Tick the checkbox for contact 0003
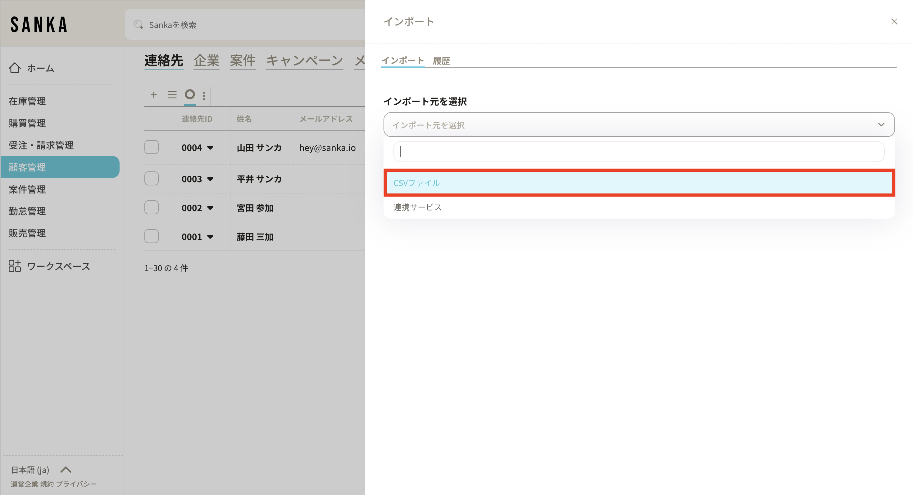The height and width of the screenshot is (495, 913). click(151, 179)
